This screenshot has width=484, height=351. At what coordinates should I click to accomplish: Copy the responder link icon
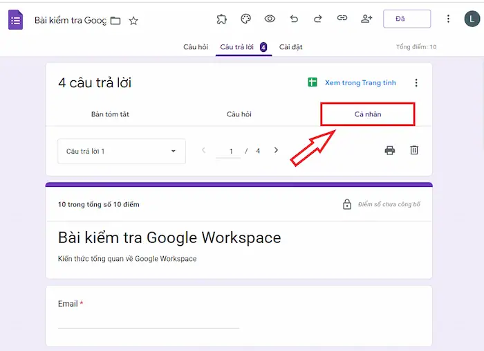coord(342,19)
